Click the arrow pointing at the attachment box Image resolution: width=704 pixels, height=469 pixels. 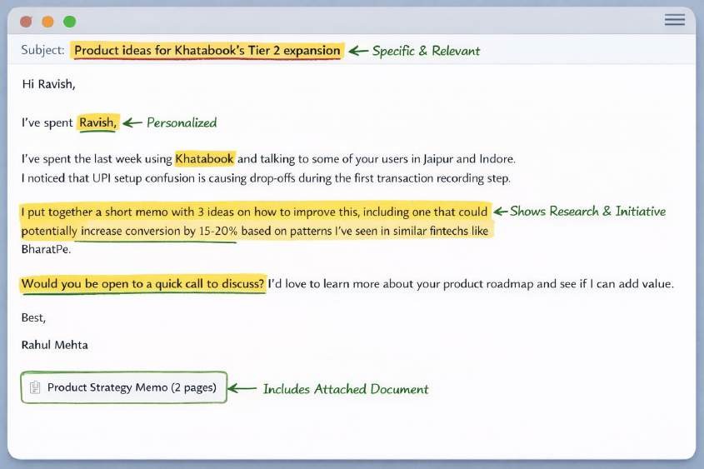coord(242,388)
